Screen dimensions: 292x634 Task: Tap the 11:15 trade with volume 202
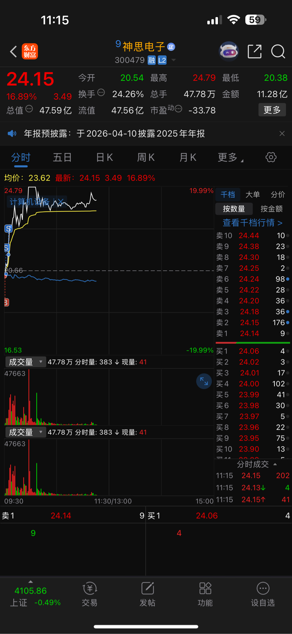[253, 476]
